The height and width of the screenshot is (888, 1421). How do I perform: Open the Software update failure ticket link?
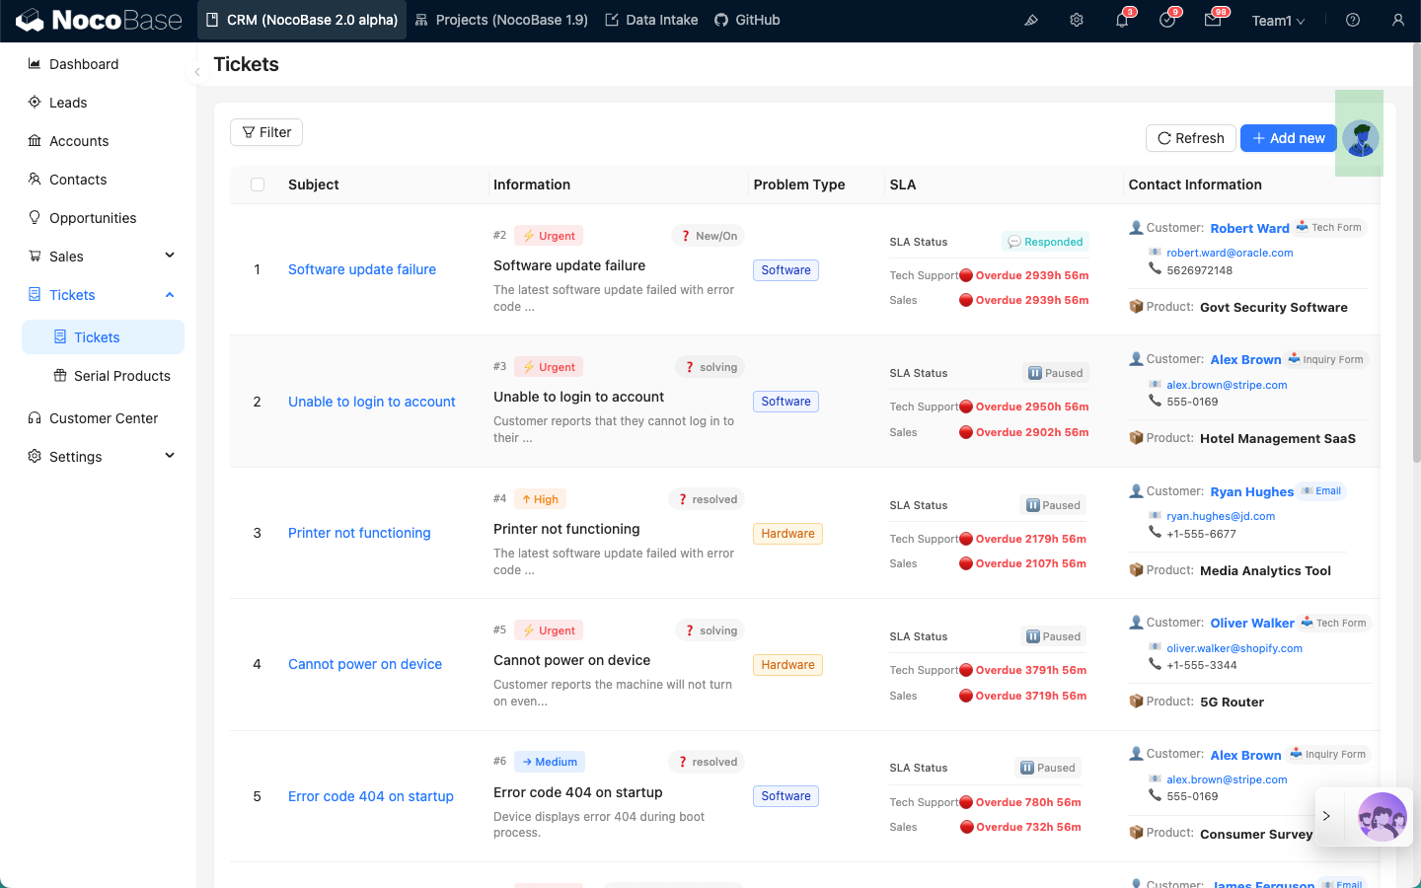(362, 269)
